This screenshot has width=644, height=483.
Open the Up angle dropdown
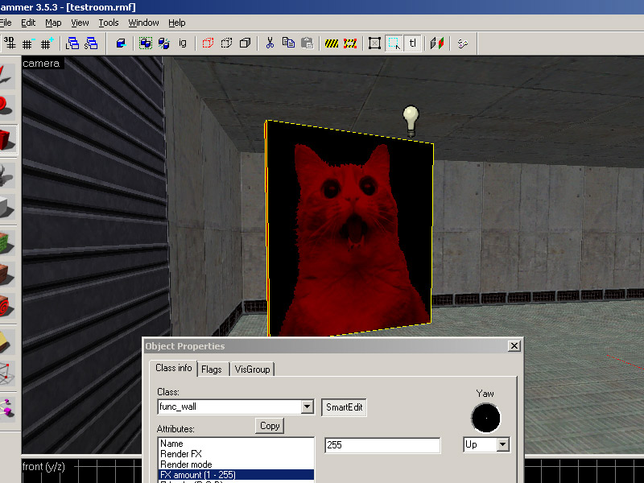tap(502, 444)
